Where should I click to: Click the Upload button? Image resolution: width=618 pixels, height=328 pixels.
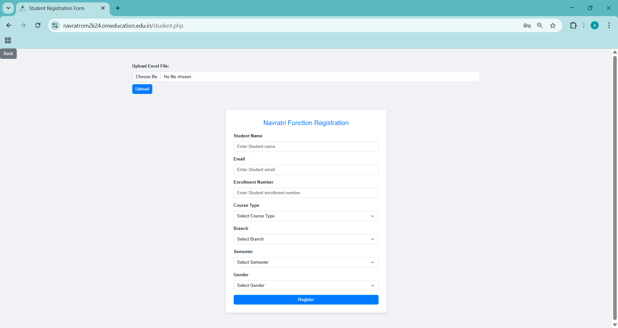click(x=142, y=89)
